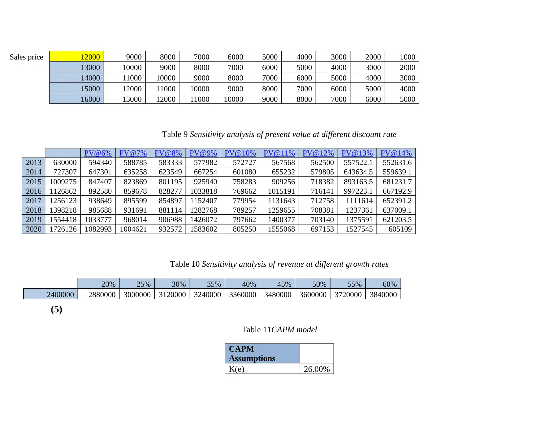Click the 3000000 revenue cell
This screenshot has height=431, width=559.
[137, 294]
